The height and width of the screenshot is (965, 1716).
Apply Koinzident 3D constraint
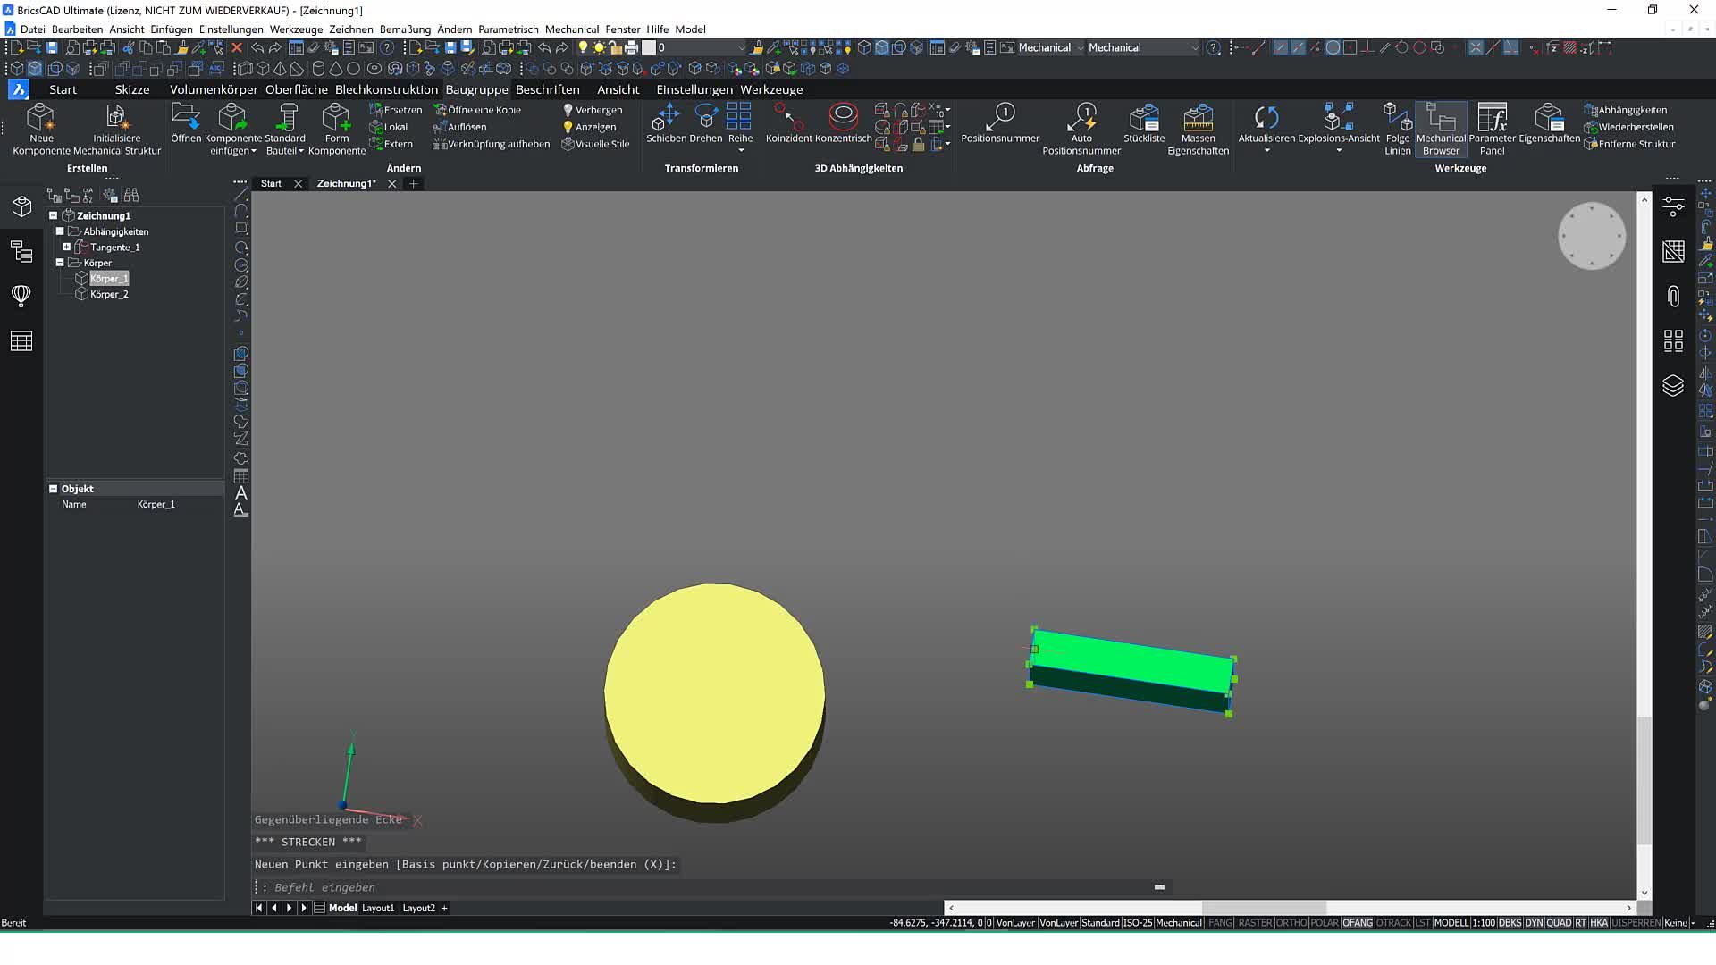789,123
